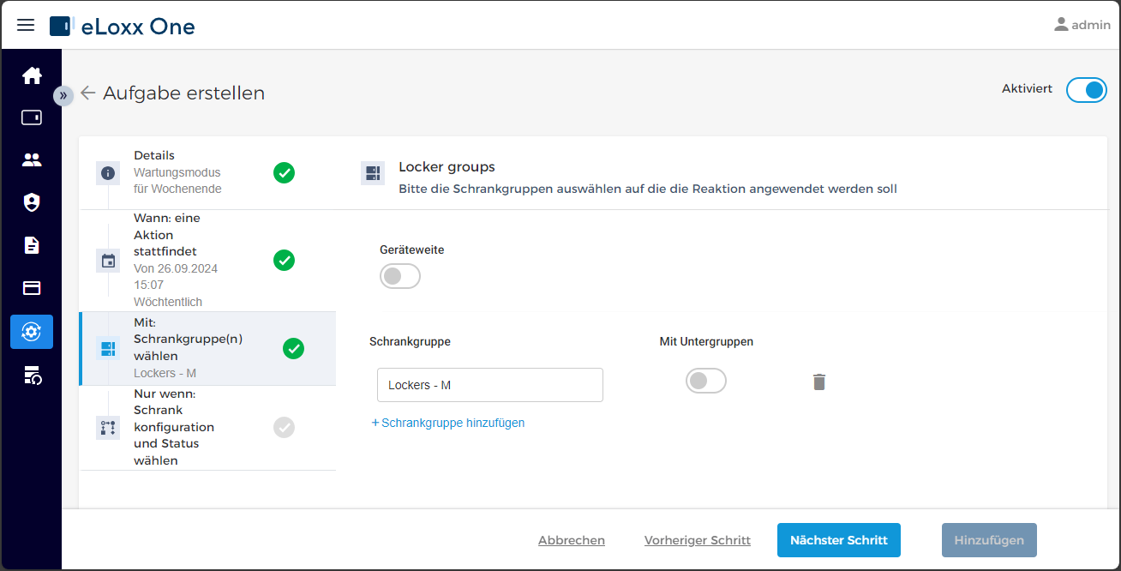Image resolution: width=1121 pixels, height=571 pixels.
Task: Open the card sidebar icon
Action: pyautogui.click(x=32, y=288)
